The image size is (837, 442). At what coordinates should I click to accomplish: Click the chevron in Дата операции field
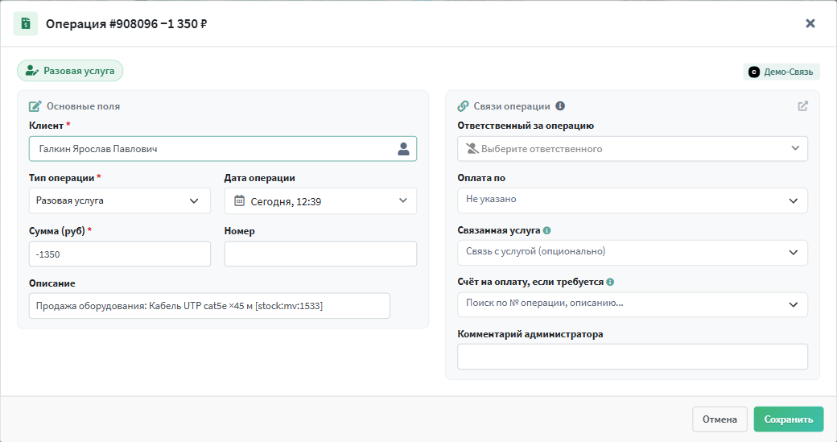tap(403, 200)
